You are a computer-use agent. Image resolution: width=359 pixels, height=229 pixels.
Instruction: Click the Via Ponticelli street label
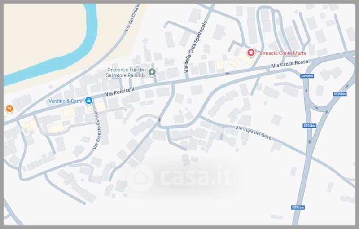[x=120, y=91]
